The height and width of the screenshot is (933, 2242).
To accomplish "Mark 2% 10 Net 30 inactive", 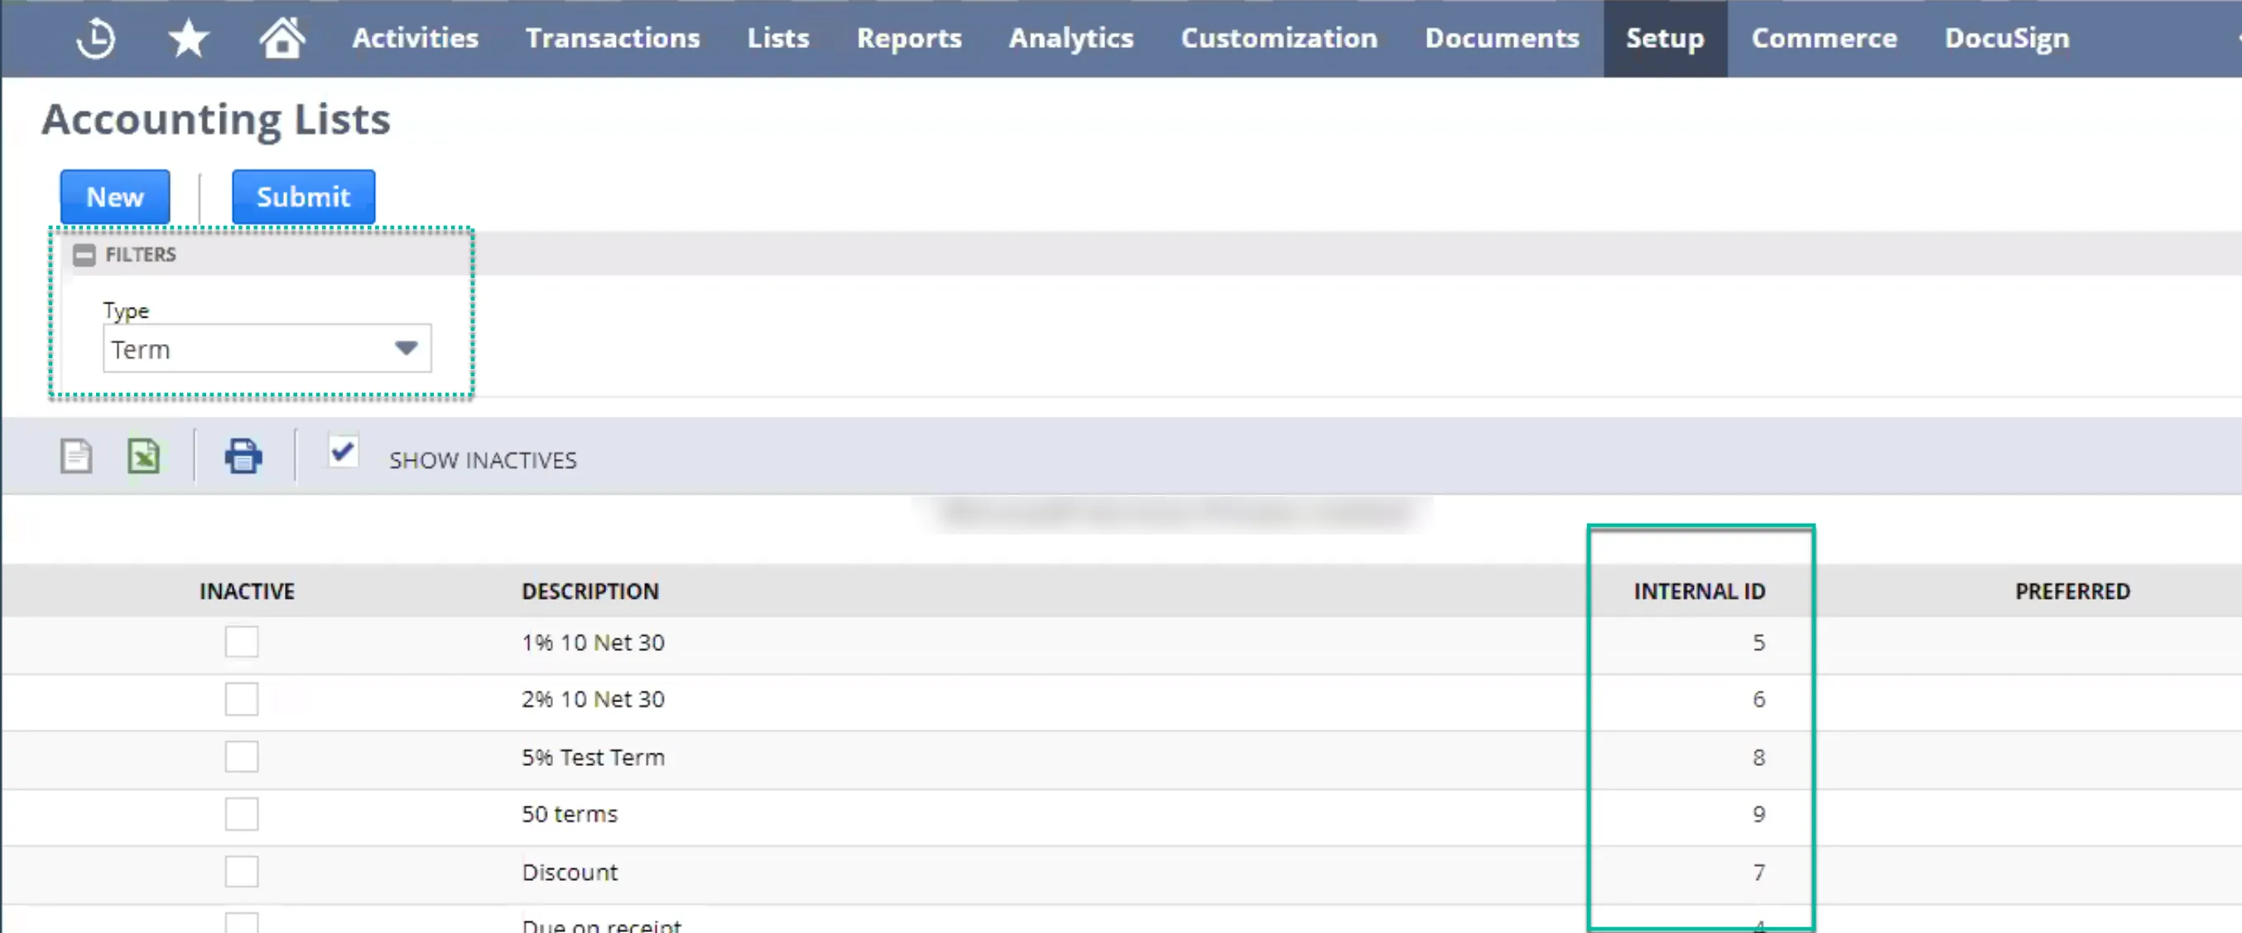I will click(x=242, y=699).
